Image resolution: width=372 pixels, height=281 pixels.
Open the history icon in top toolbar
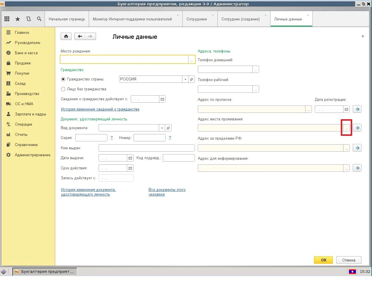29,19
